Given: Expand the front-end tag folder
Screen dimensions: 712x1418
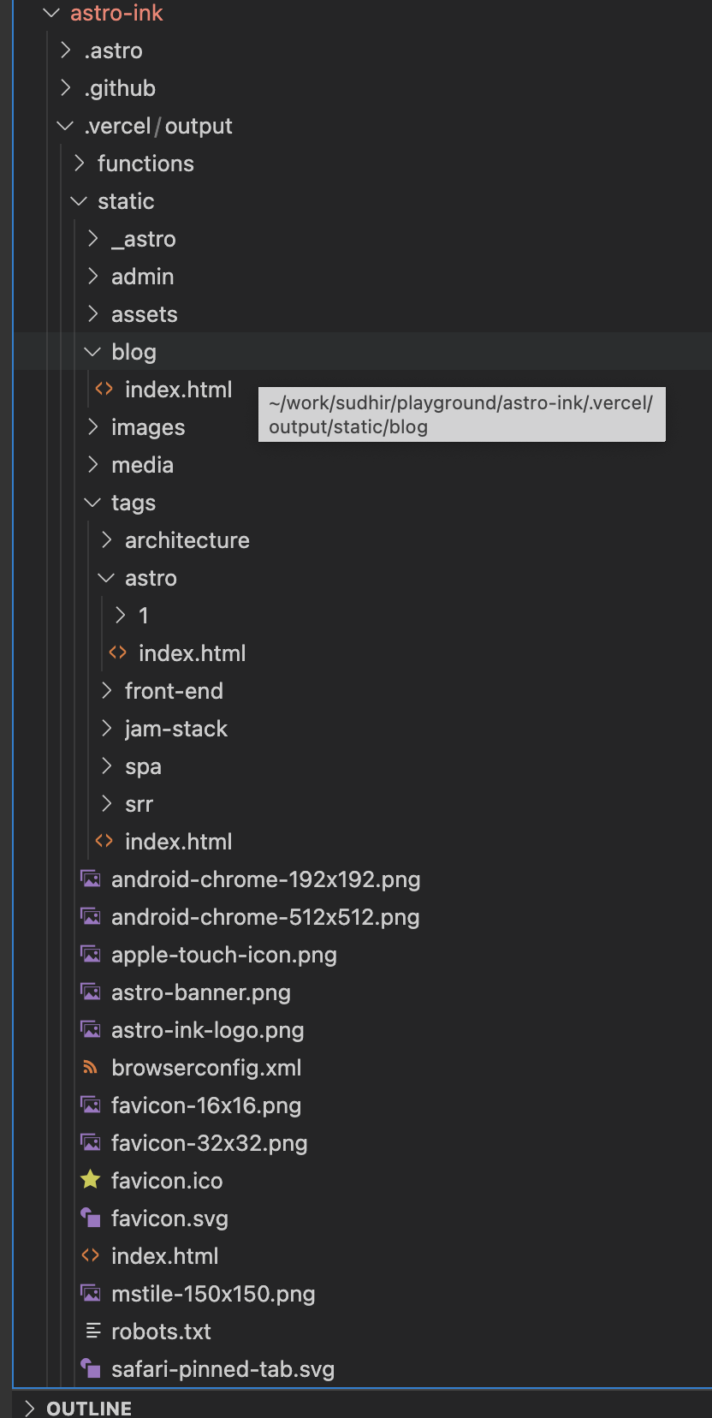Looking at the screenshot, I should click(x=105, y=690).
